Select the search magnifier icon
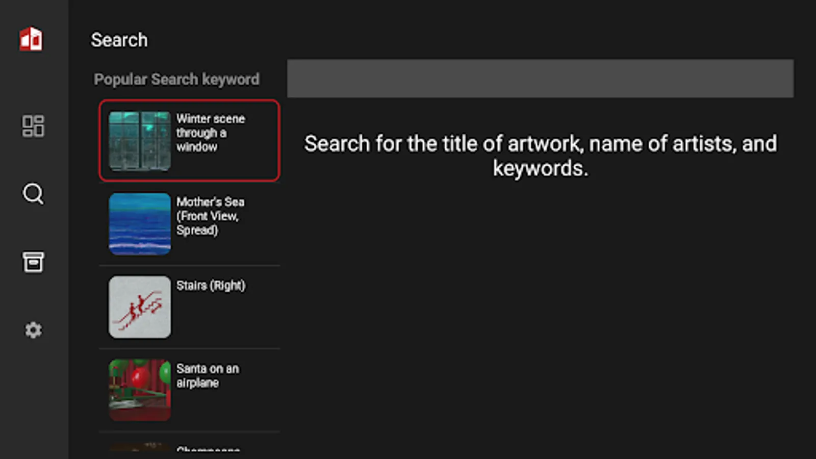 click(33, 194)
